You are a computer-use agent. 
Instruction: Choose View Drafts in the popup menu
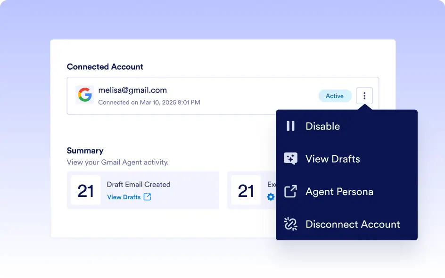346,159
